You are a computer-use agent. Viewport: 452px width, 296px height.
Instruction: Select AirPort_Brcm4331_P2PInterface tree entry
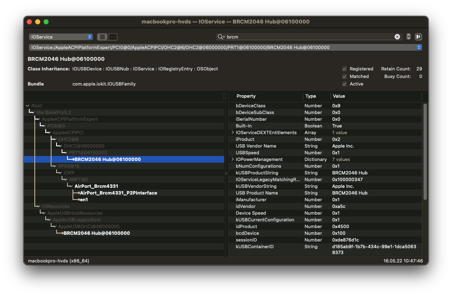click(119, 193)
